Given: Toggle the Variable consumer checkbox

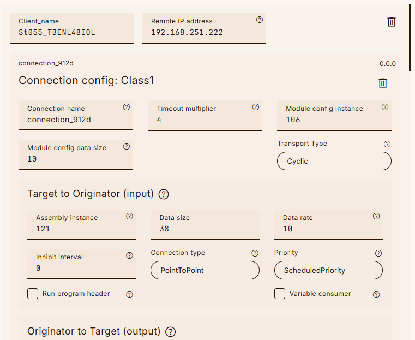Looking at the screenshot, I should click(x=280, y=294).
